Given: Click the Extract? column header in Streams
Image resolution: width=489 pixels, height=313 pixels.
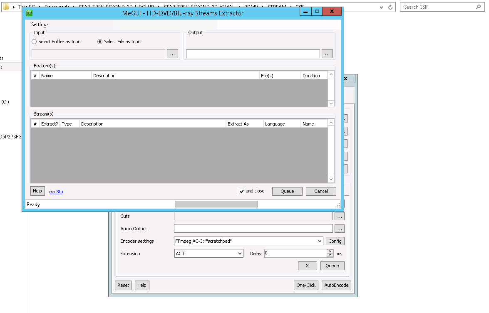Looking at the screenshot, I should click(x=50, y=124).
